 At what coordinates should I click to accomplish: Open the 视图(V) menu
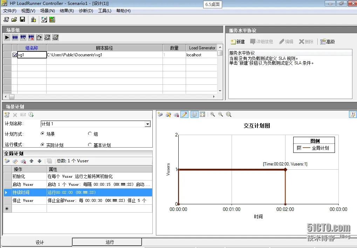[28, 11]
